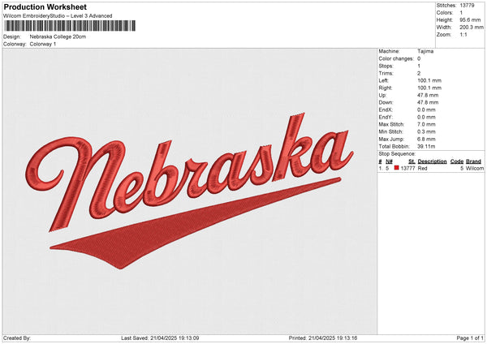Click the 'Up:' label
Viewport: 487px width, 344px height.
coord(382,95)
